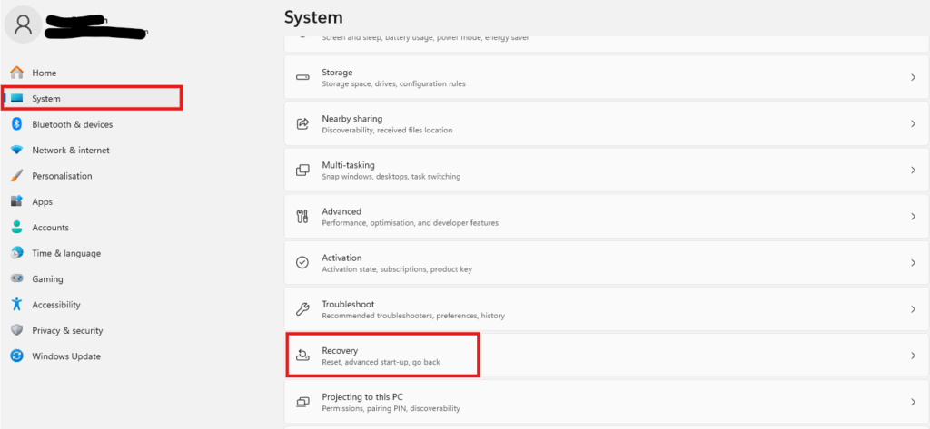
Task: Click the Multi-tasking windows icon
Action: 302,171
